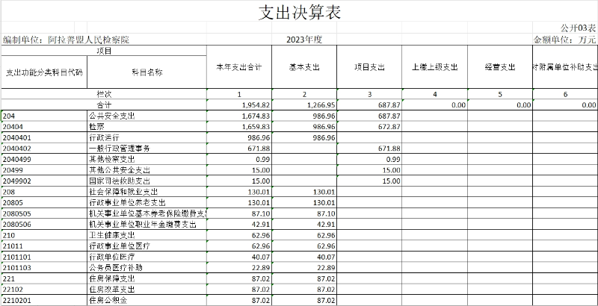Select the 检察 name cell

click(147, 126)
